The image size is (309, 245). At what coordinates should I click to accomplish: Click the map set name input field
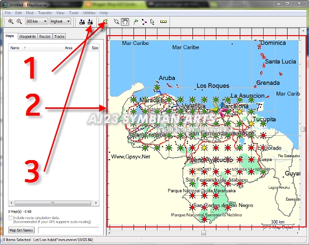(x=69, y=230)
